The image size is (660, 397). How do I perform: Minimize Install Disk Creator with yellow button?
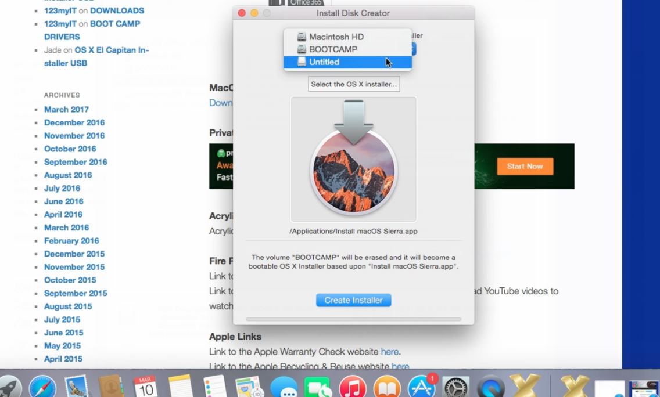pos(254,13)
